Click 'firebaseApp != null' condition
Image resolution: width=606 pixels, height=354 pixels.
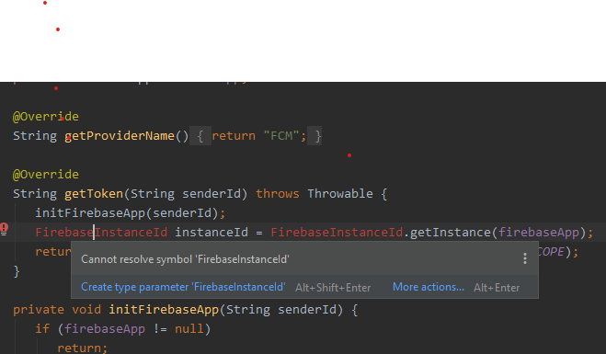[x=133, y=329]
